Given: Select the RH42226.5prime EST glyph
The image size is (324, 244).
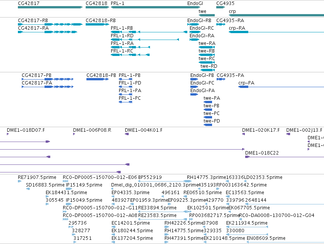Looking at the screenshot, I should 166,227.
